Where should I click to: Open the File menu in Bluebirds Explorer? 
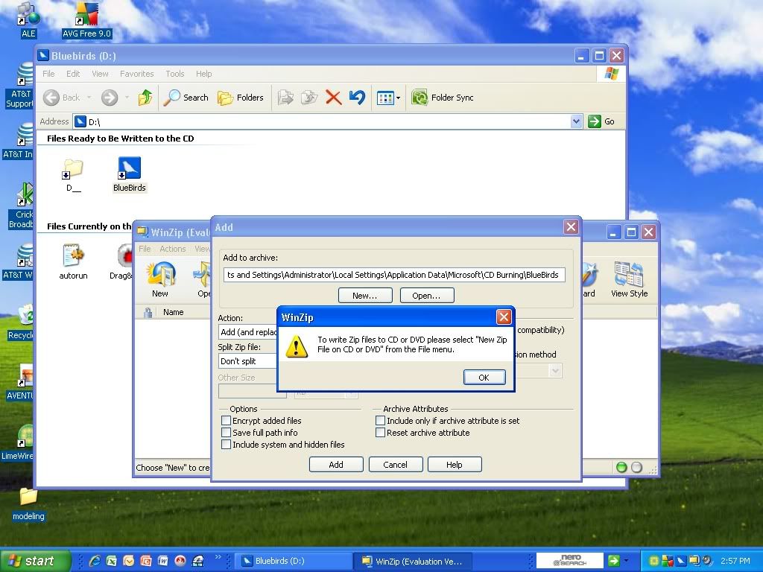coord(48,74)
